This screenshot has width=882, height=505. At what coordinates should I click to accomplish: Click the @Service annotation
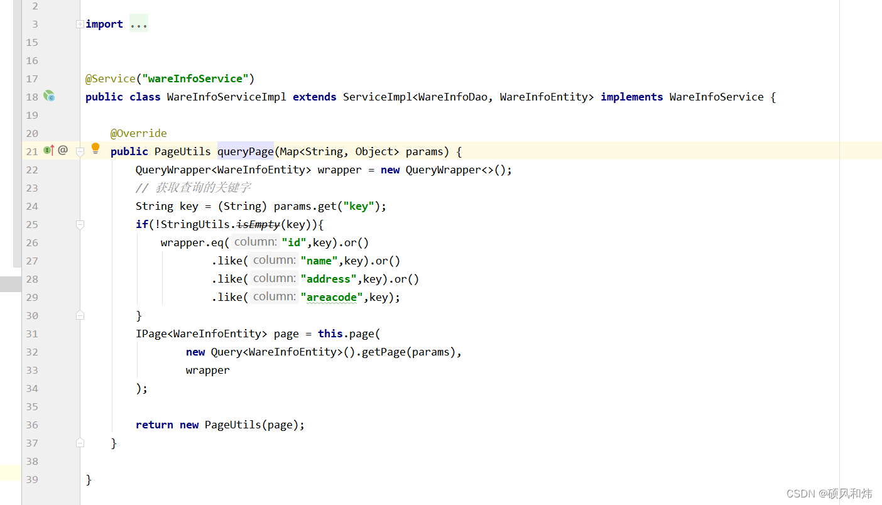point(111,79)
